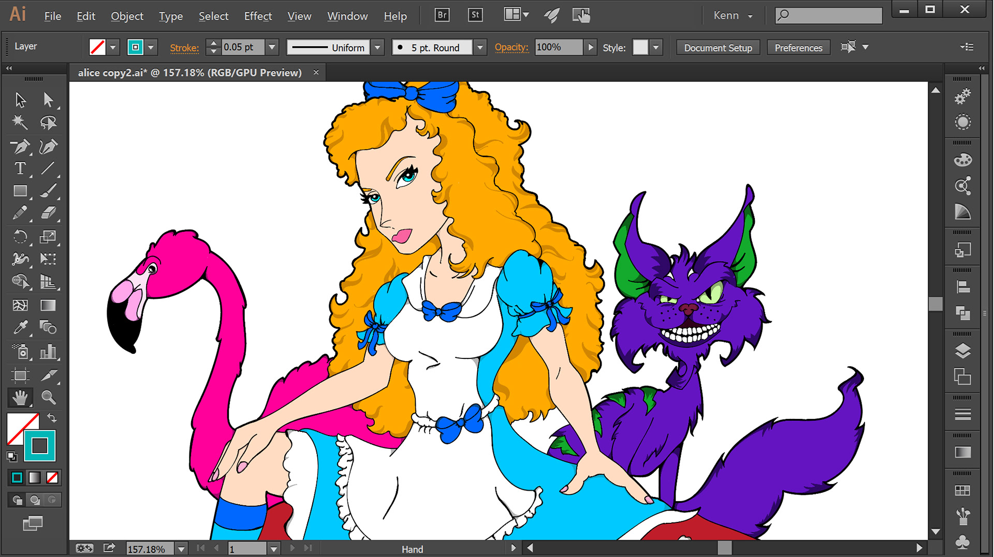Select the Type tool

(20, 168)
